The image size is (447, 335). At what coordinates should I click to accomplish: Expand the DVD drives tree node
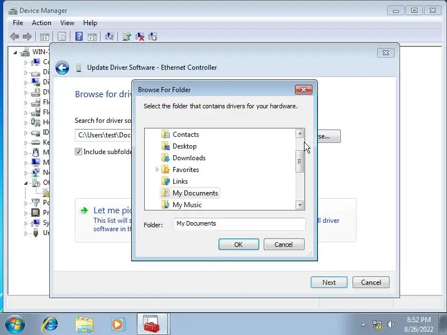click(26, 93)
